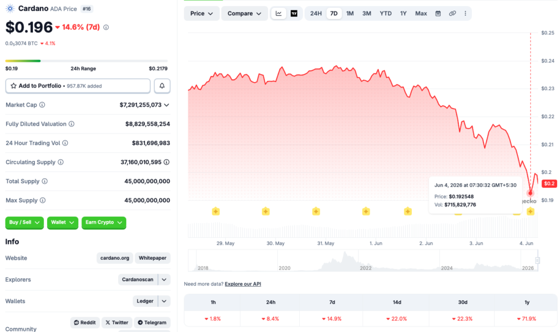Select the Max time range

pyautogui.click(x=421, y=14)
